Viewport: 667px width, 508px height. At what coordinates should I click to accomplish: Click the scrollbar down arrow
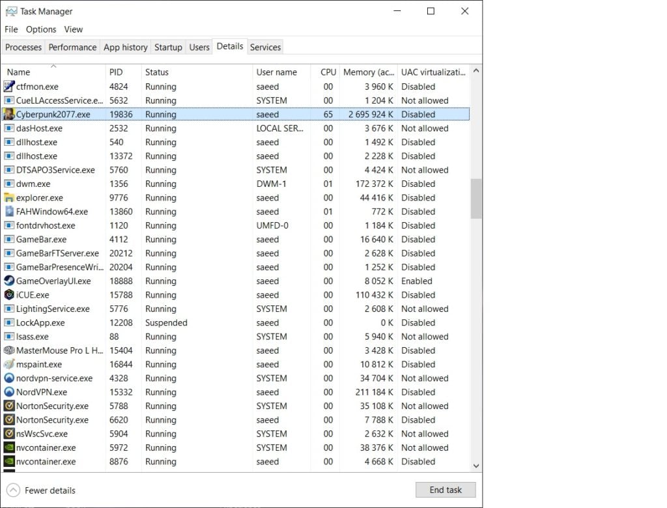pos(476,466)
